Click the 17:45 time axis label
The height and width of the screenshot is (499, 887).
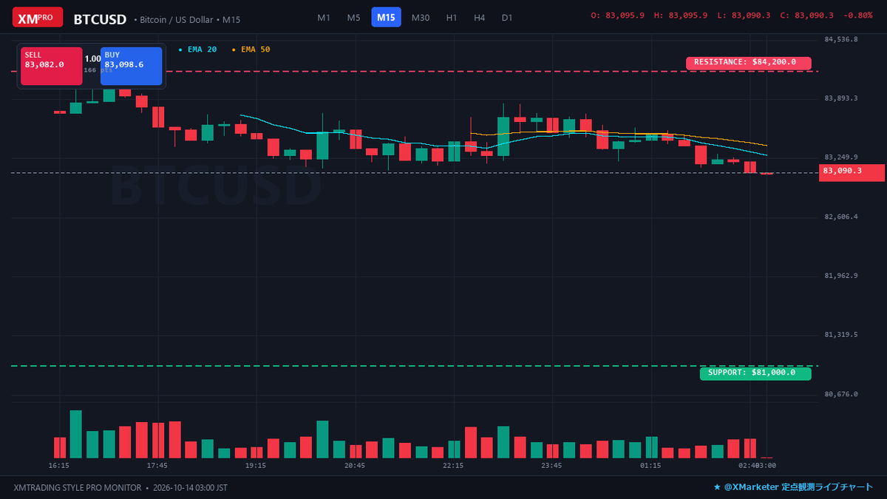pyautogui.click(x=157, y=466)
